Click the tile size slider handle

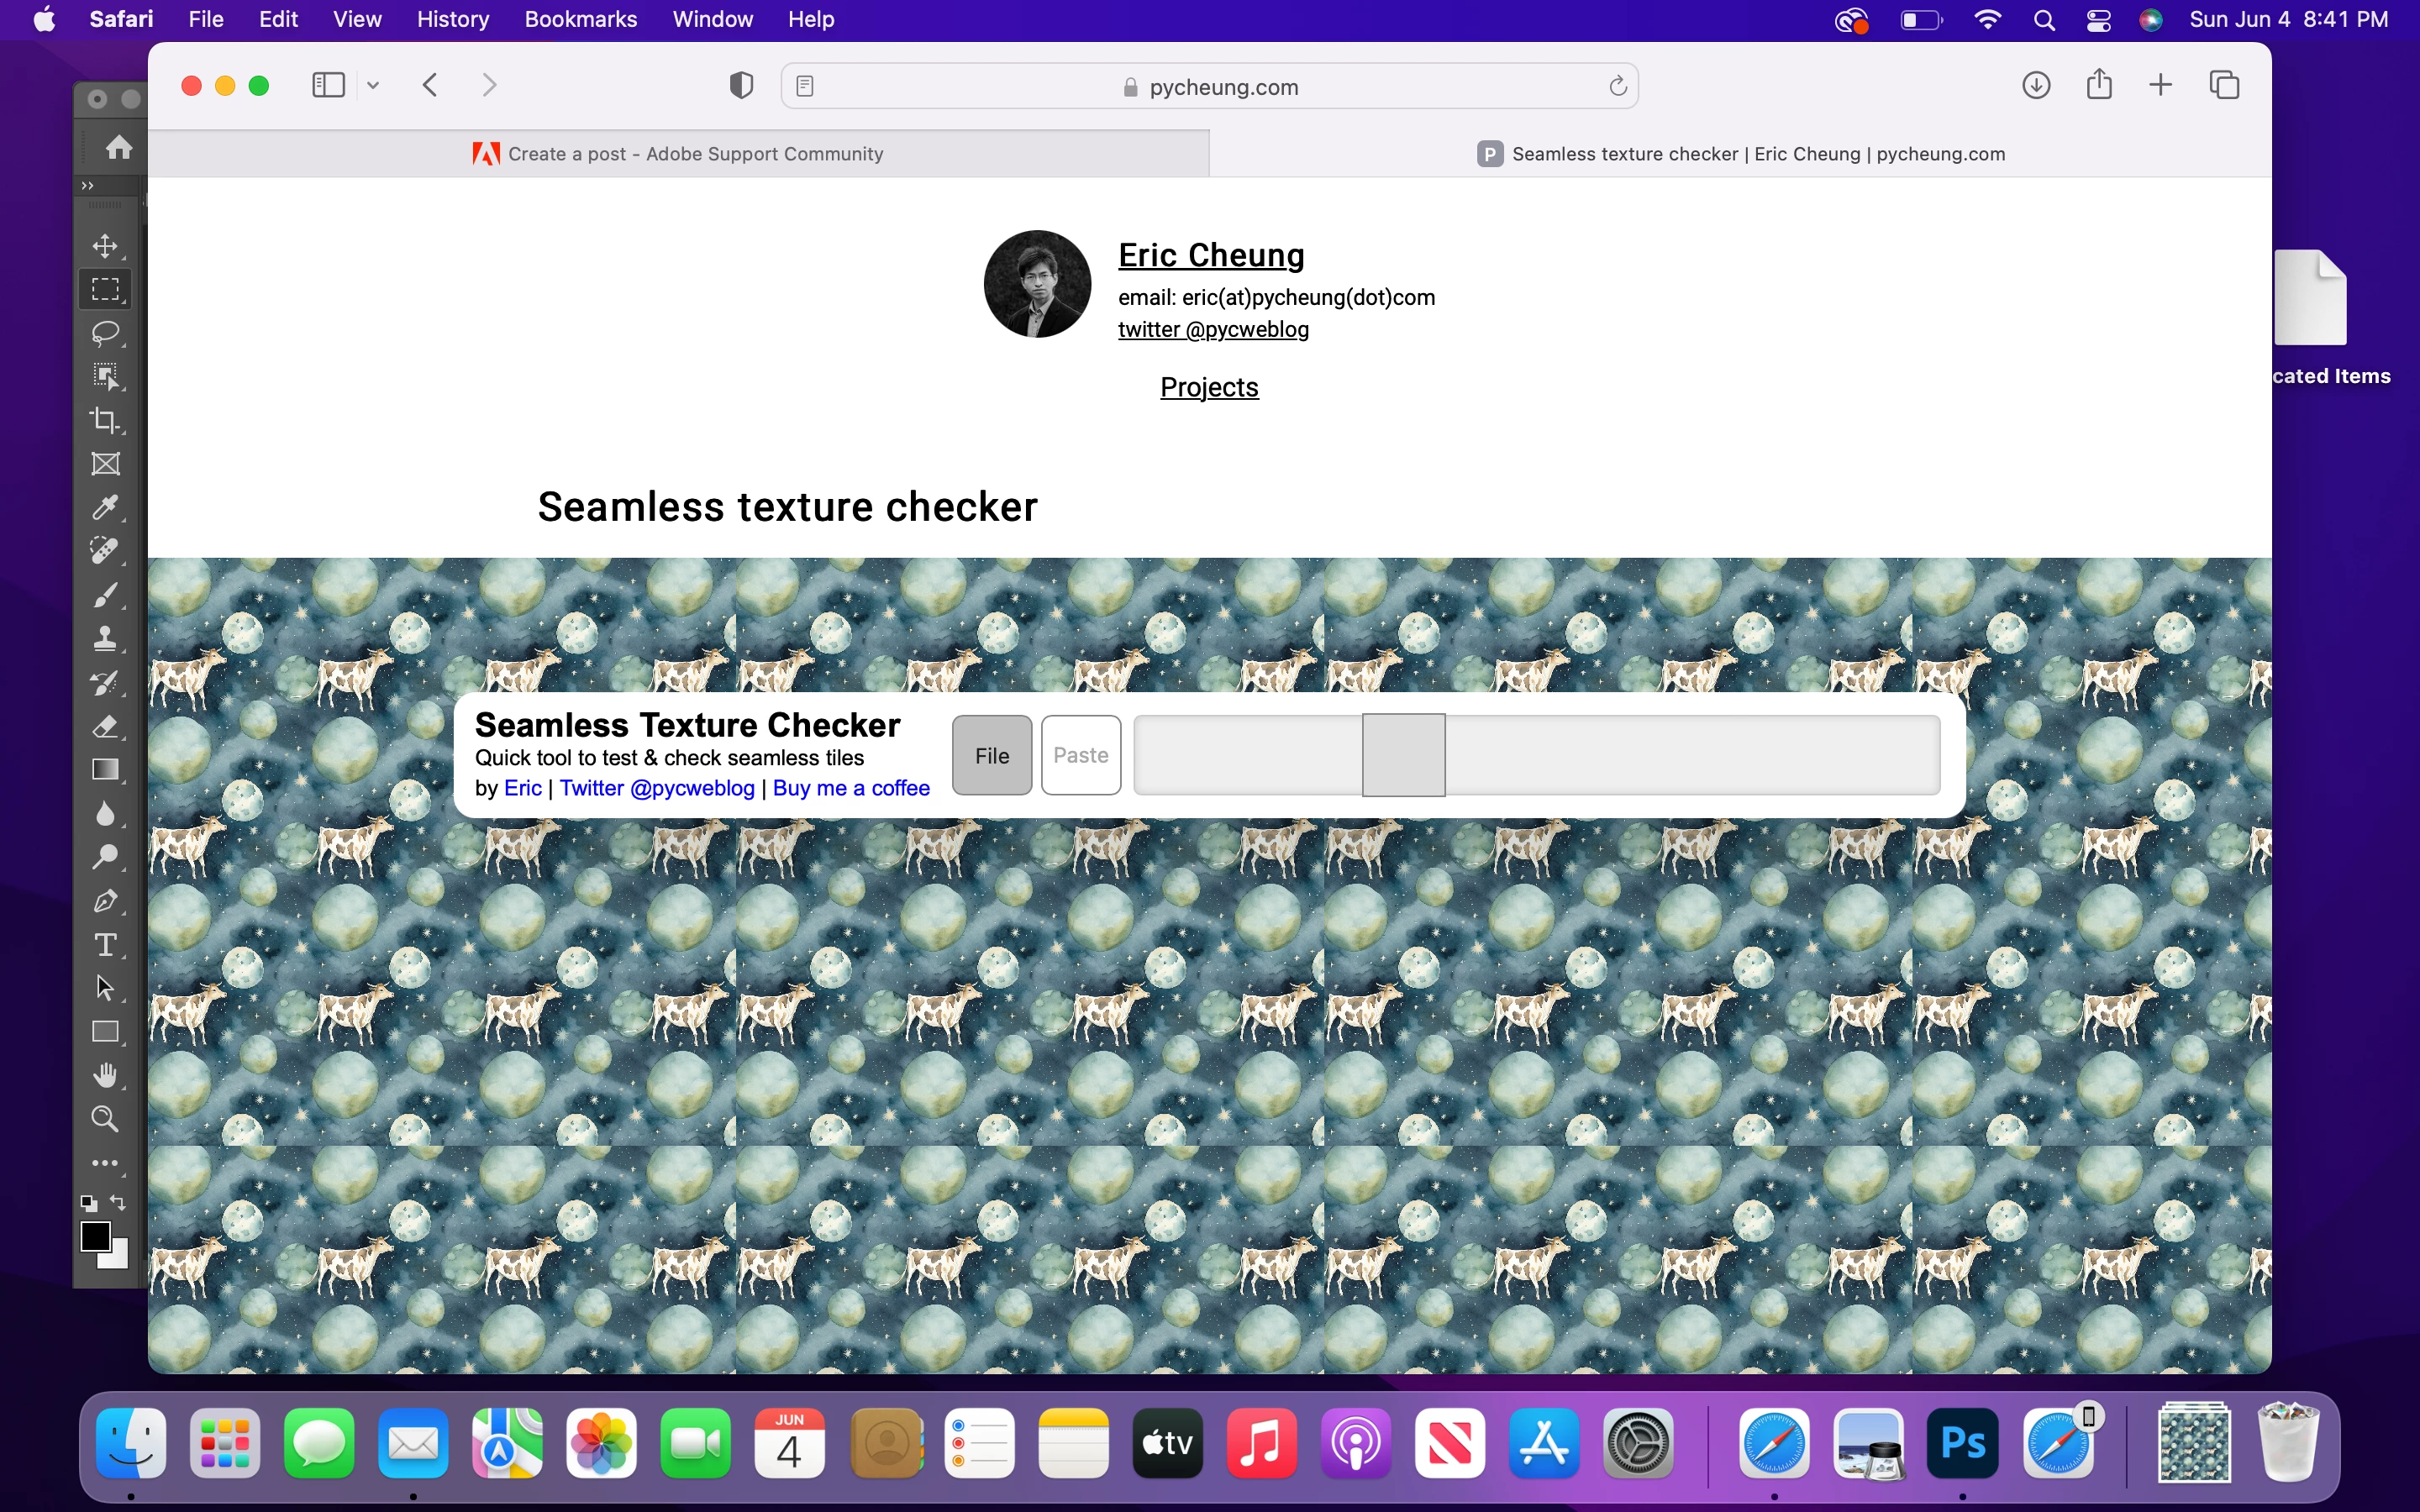(1403, 756)
